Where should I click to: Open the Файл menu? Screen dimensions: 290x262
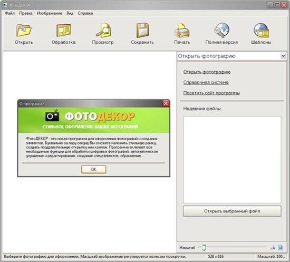10,13
